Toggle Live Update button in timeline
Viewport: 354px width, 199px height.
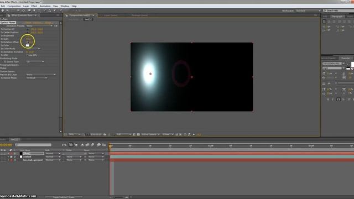[x=71, y=145]
